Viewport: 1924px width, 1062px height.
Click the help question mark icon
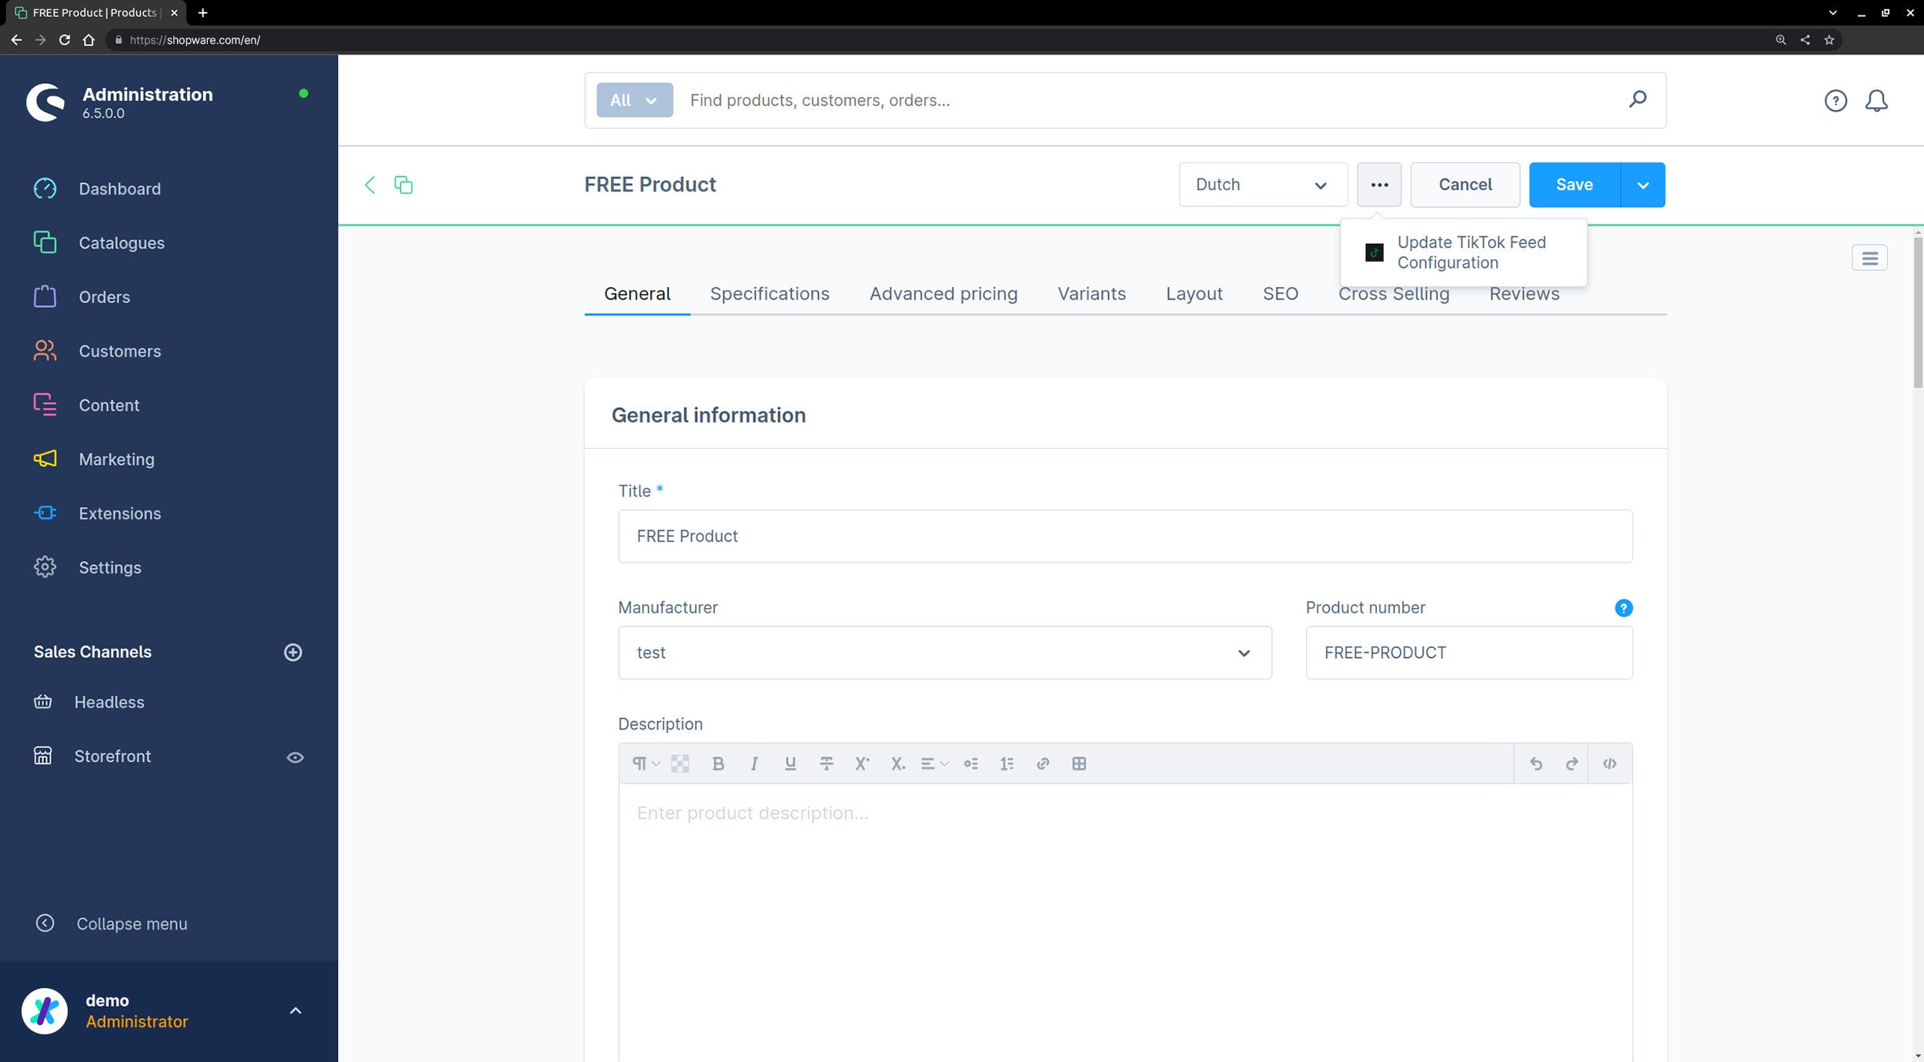click(x=1836, y=101)
